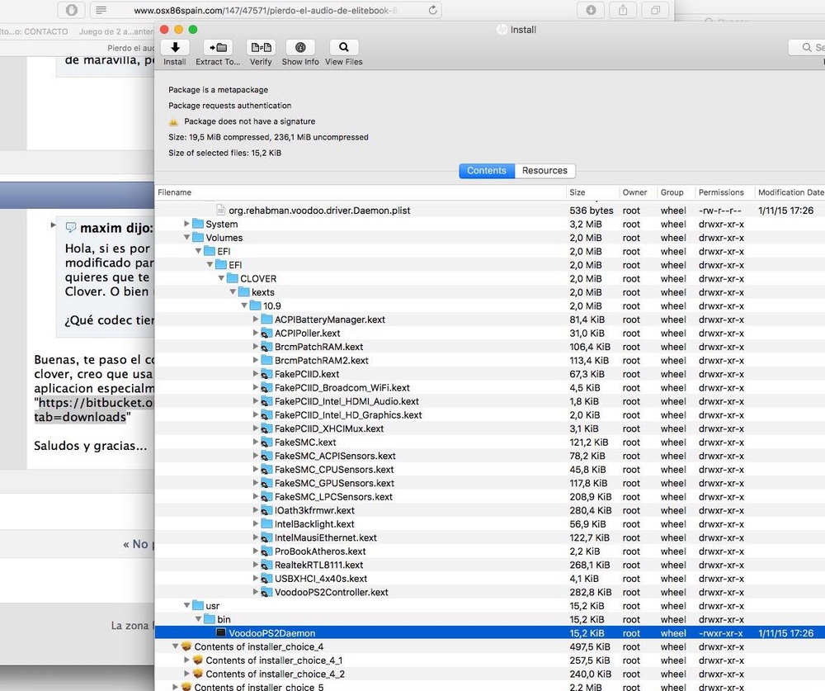Screen dimensions: 825x691
Task: Sort by the Size column header
Action: 592,192
